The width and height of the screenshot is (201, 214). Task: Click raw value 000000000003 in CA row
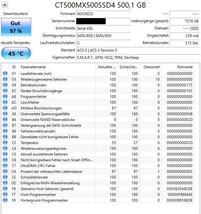(x=179, y=172)
